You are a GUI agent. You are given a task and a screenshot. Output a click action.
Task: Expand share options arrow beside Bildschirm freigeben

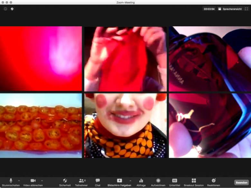point(130,181)
